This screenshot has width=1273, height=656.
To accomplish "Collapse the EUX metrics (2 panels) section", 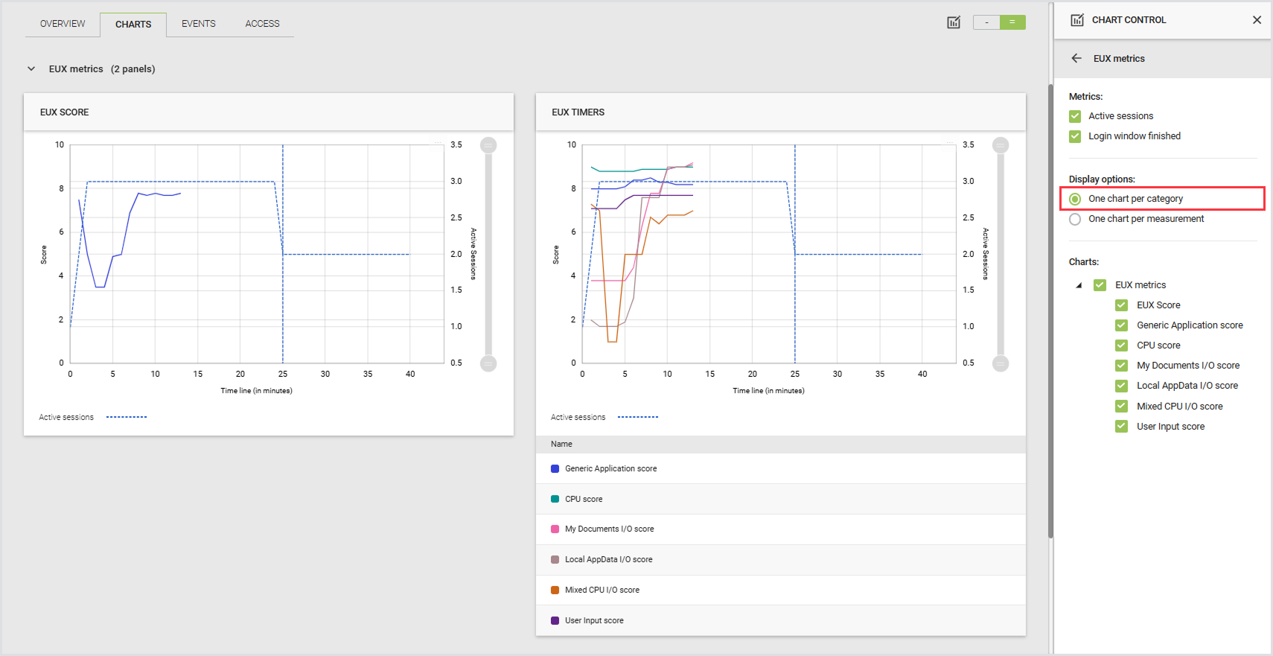I will click(x=31, y=69).
